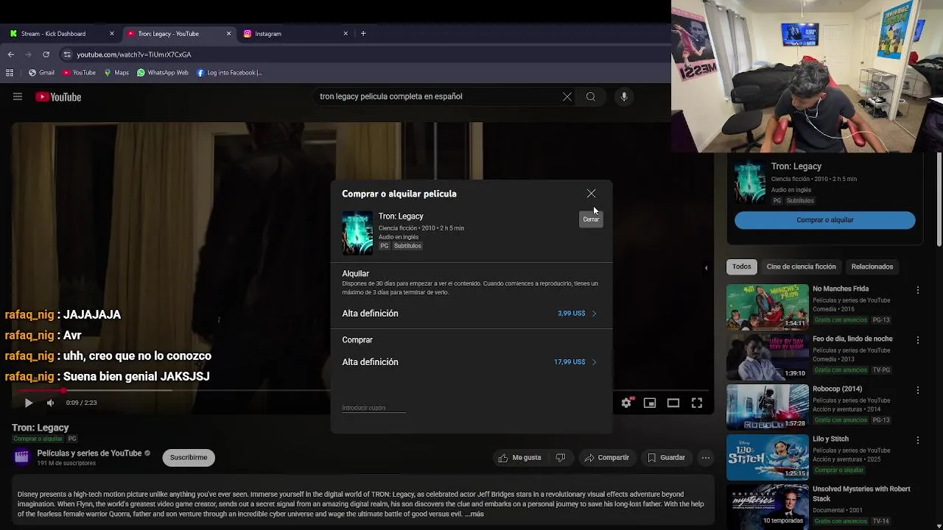Open WhatsApp Web bookmark
This screenshot has width=943, height=530.
[x=163, y=73]
